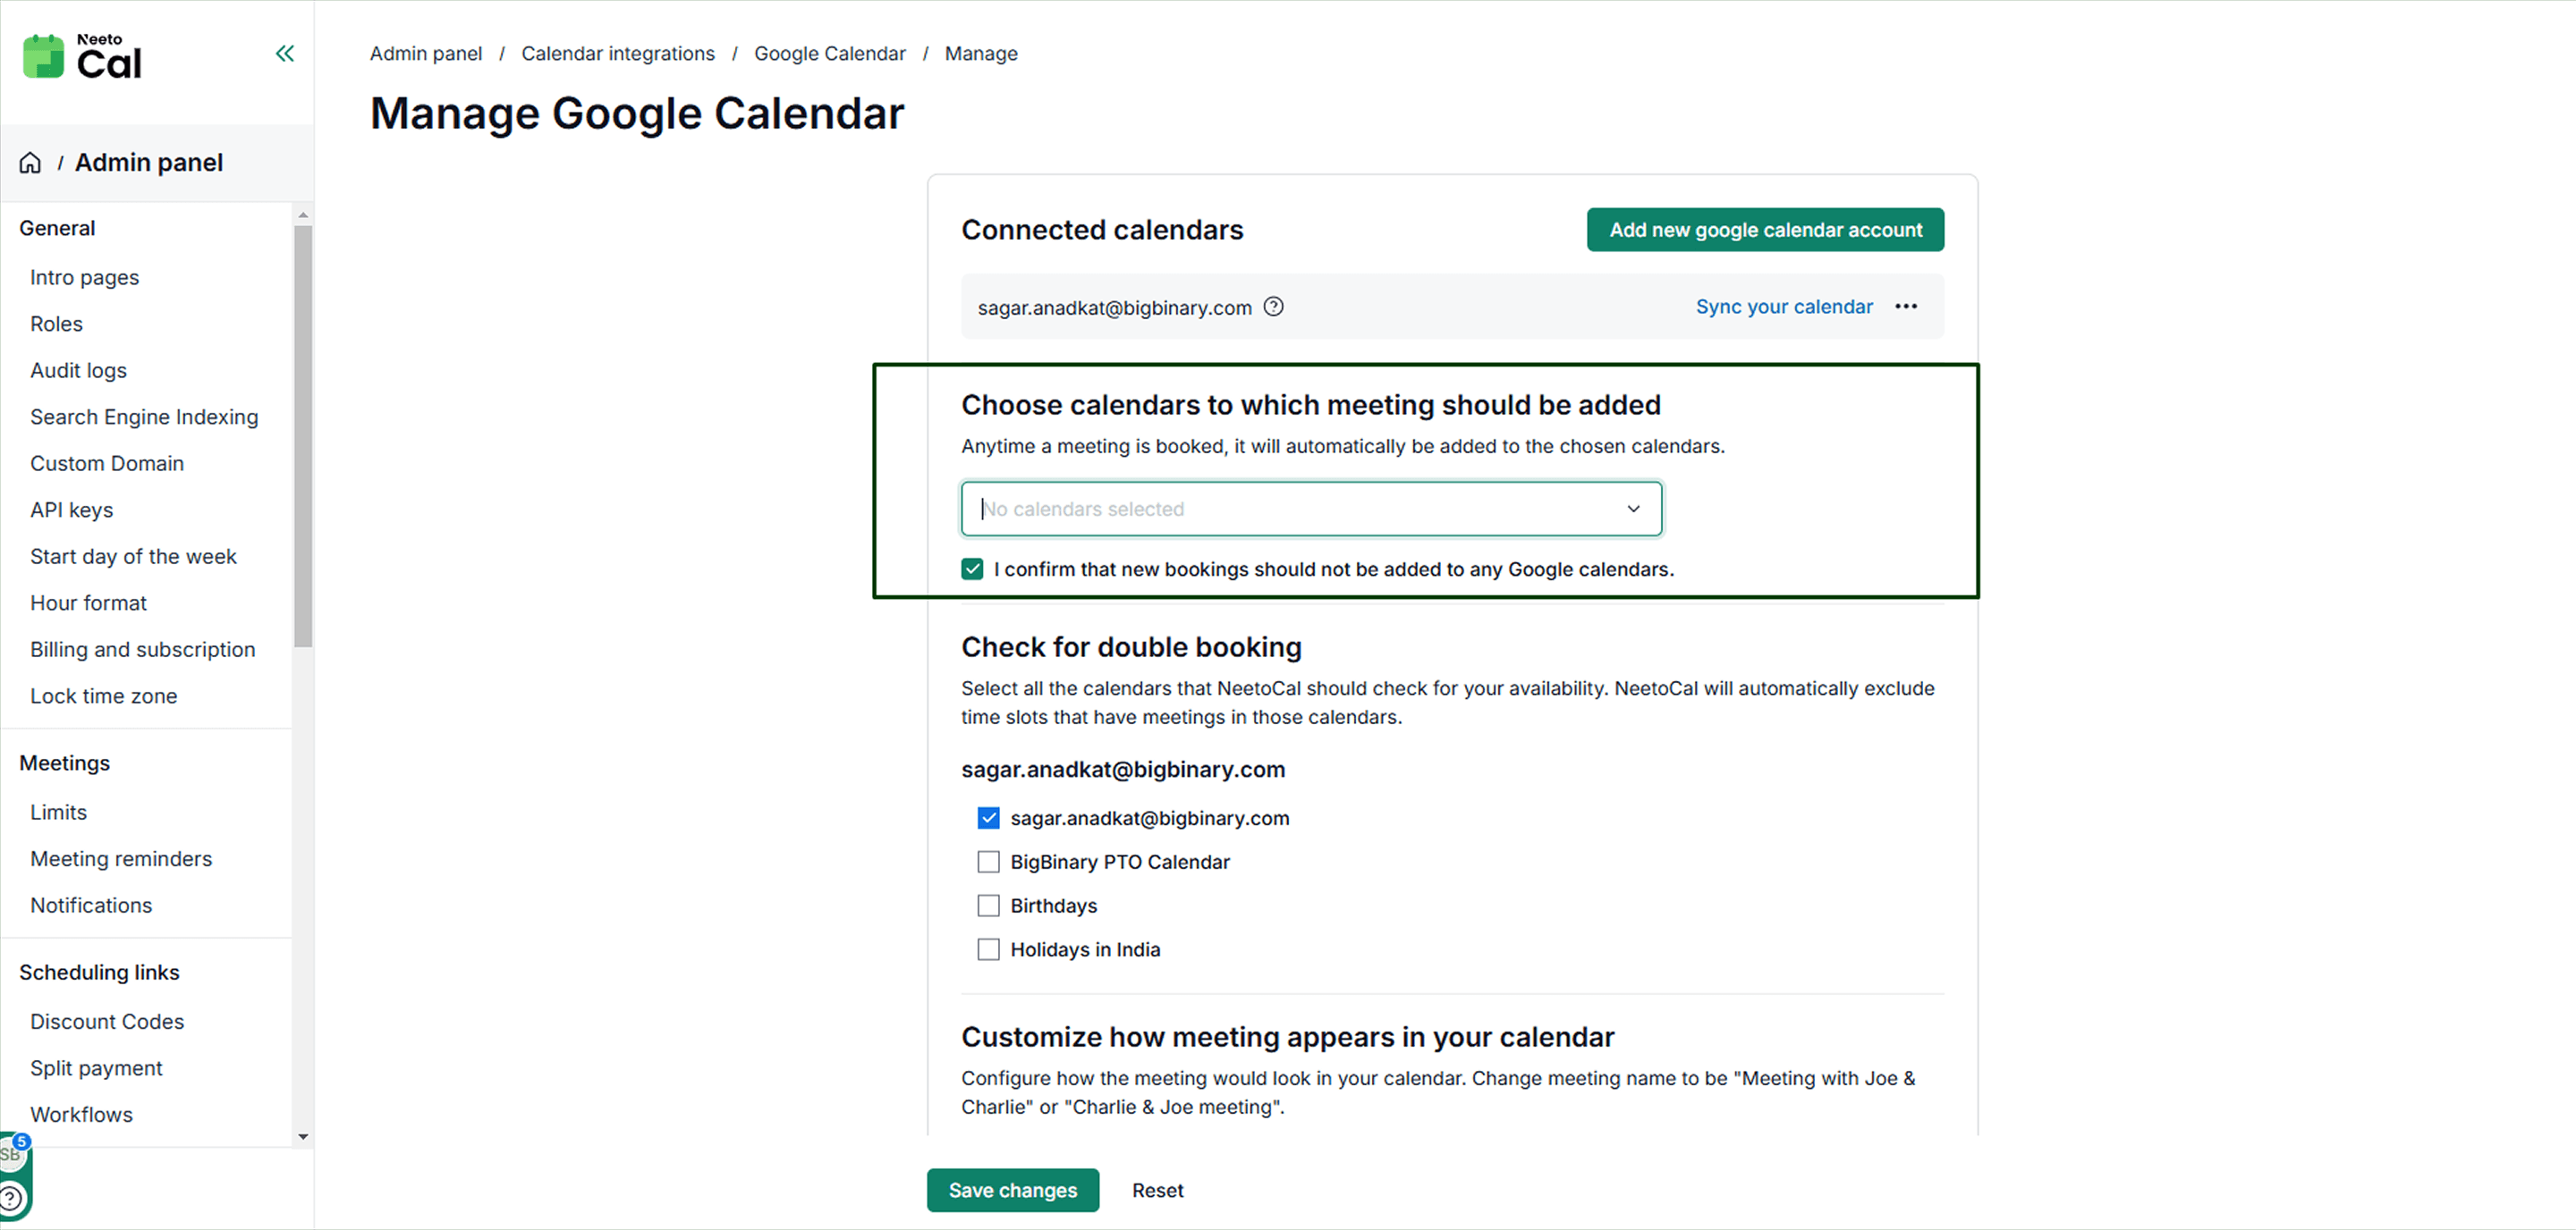The image size is (2576, 1230).
Task: Click sidebar scroll down arrow
Action: (303, 1137)
